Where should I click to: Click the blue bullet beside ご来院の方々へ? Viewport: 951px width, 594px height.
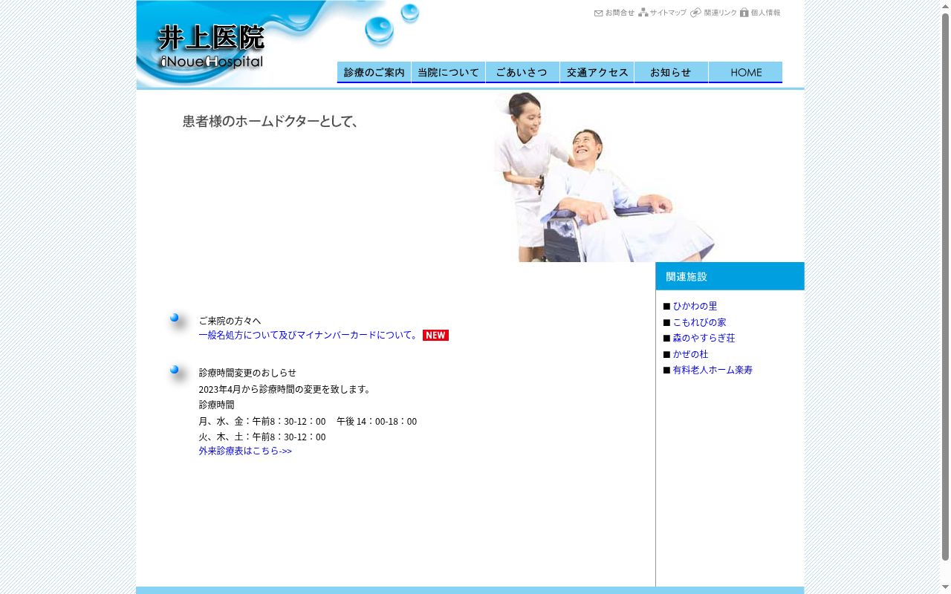[175, 318]
